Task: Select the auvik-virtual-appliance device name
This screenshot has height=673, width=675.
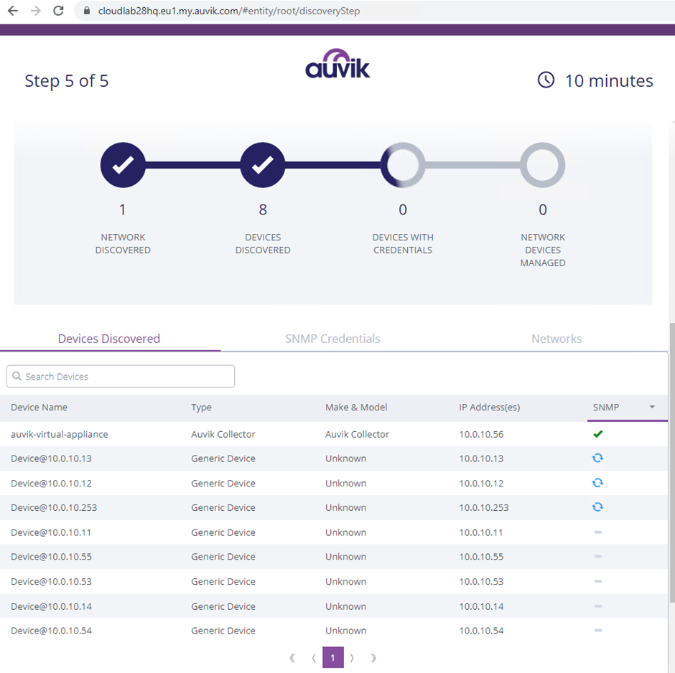Action: (x=60, y=434)
